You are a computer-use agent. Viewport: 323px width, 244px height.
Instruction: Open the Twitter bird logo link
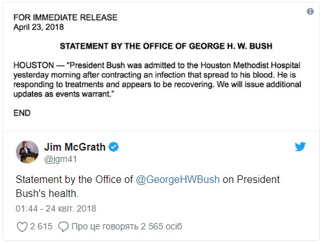point(300,147)
